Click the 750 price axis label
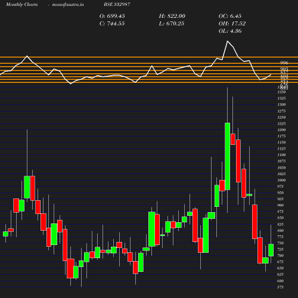The width and height of the screenshot is (298, 298). [x=280, y=243]
